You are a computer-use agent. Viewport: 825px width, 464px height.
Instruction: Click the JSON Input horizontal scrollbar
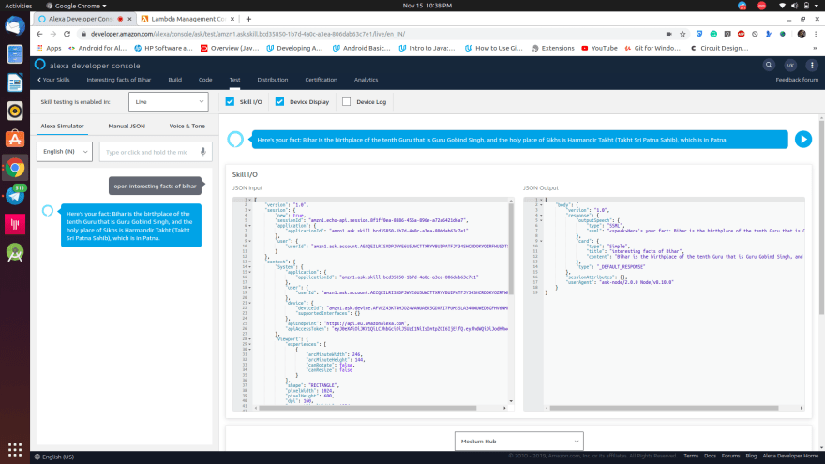tap(367, 408)
